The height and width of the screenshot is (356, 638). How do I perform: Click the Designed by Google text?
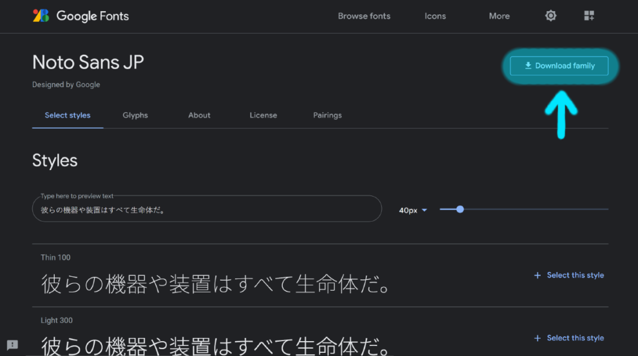pyautogui.click(x=66, y=85)
